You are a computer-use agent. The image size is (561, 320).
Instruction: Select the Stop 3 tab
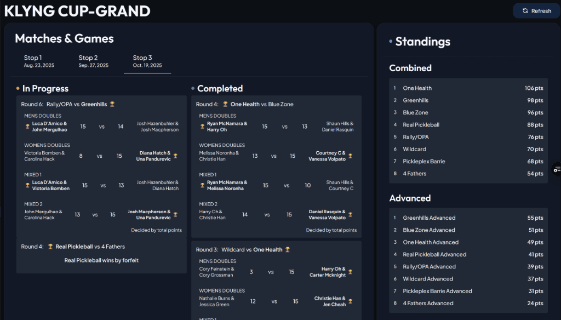click(147, 60)
